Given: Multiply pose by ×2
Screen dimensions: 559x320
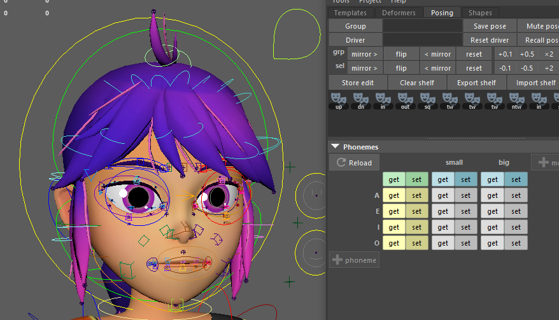Looking at the screenshot, I should click(549, 54).
